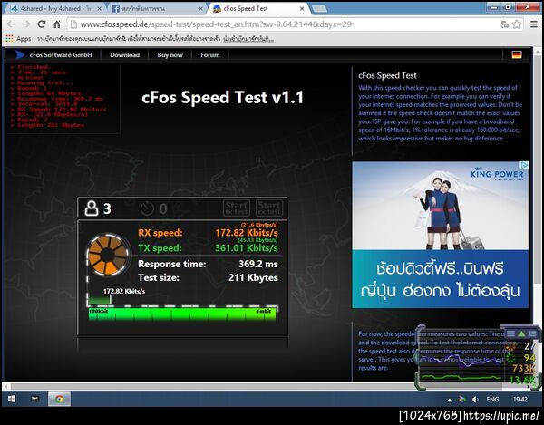Click the translate page icon

coord(505,24)
